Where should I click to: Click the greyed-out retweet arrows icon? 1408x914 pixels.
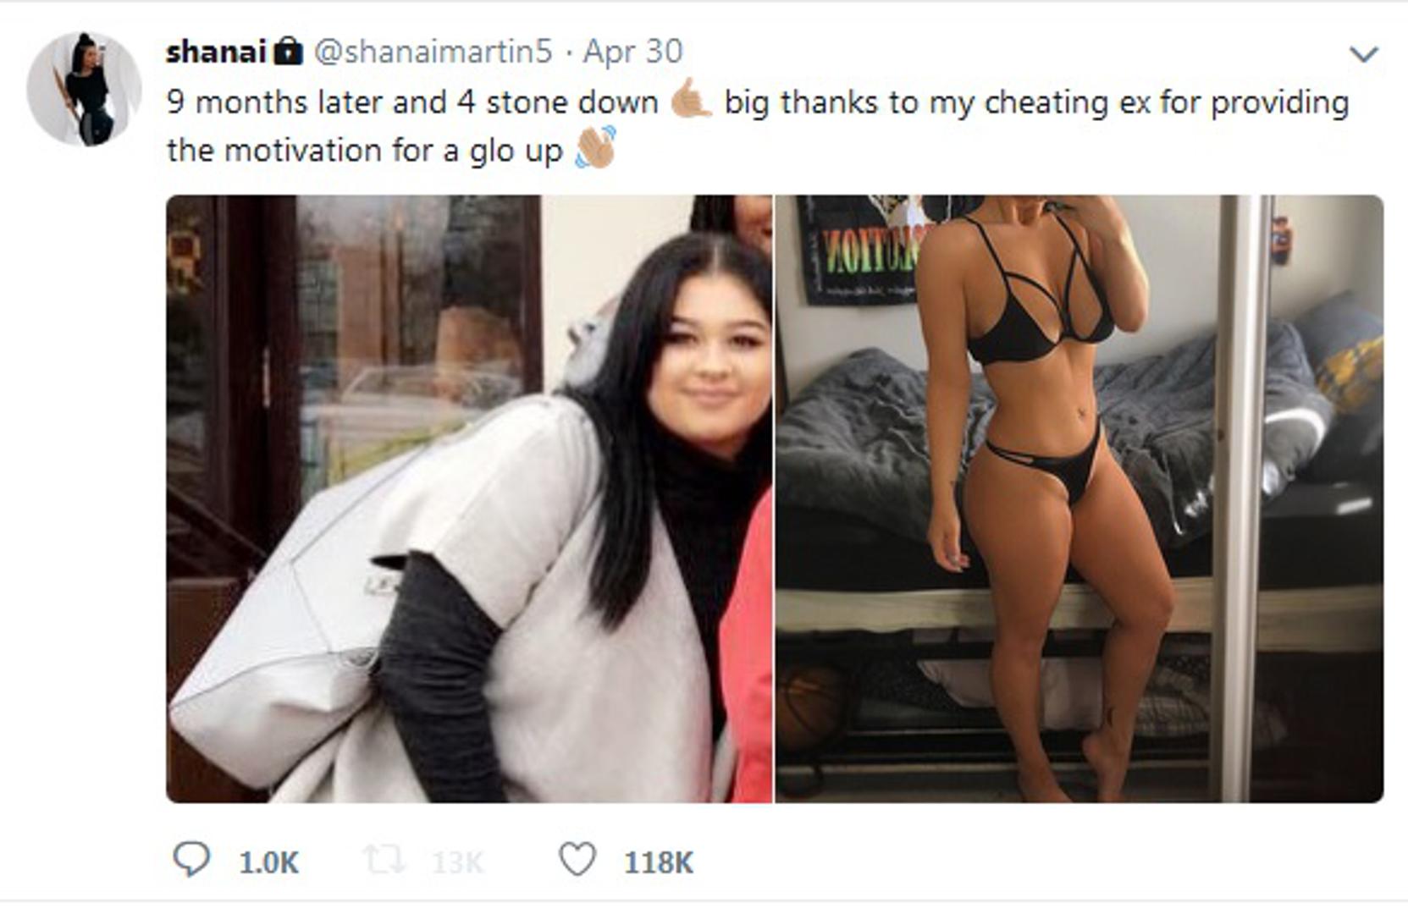(384, 861)
